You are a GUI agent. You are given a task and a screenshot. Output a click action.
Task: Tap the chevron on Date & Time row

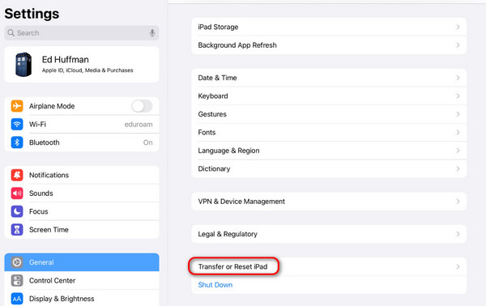click(458, 78)
